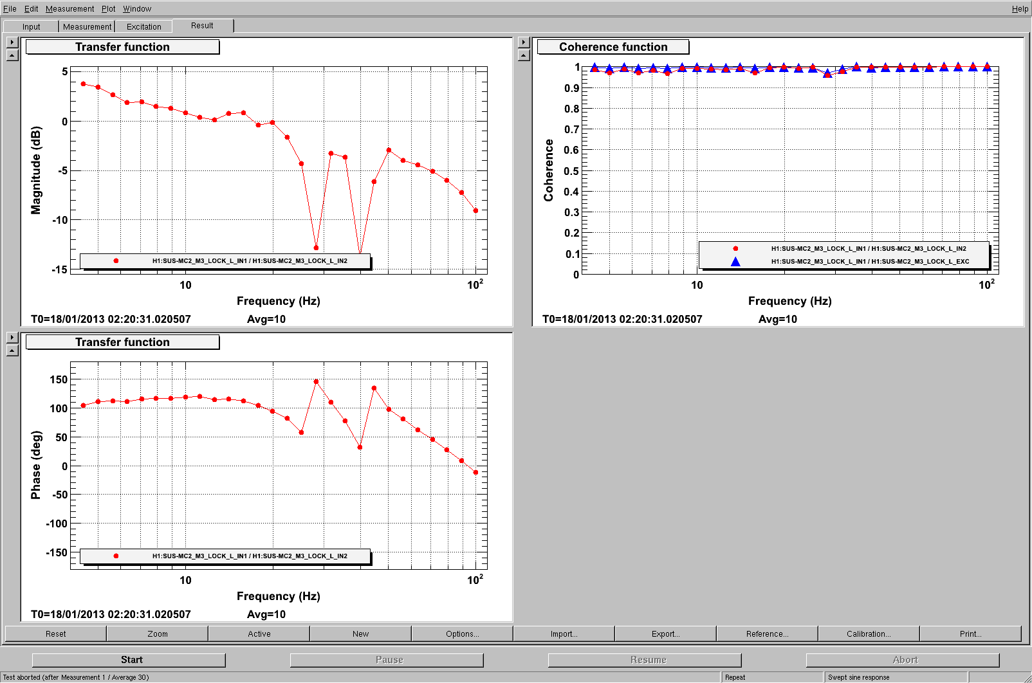This screenshot has height=683, width=1032.
Task: Click the 'Swept sine response' status entry
Action: (858, 677)
